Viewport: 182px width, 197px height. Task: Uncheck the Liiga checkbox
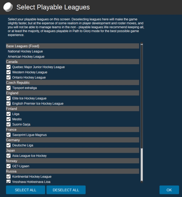(8, 114)
